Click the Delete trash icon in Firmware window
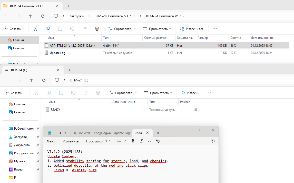The width and height of the screenshot is (294, 183). click(97, 29)
